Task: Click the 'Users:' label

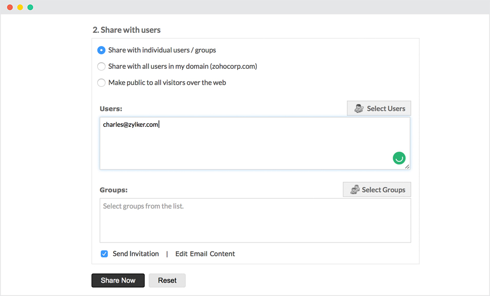Action: 111,109
